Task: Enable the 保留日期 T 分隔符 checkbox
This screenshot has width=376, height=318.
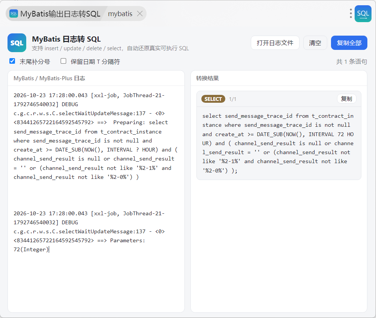Action: (63, 61)
